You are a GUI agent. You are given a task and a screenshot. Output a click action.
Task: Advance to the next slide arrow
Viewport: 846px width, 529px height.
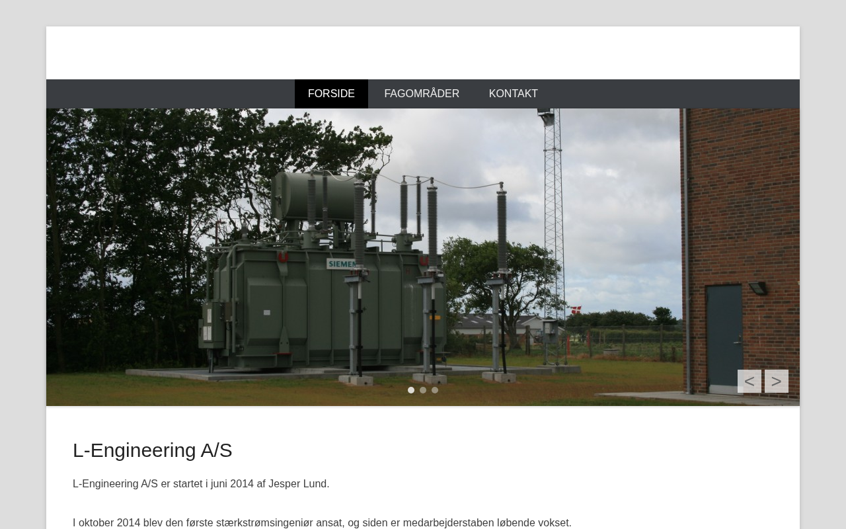coord(777,381)
